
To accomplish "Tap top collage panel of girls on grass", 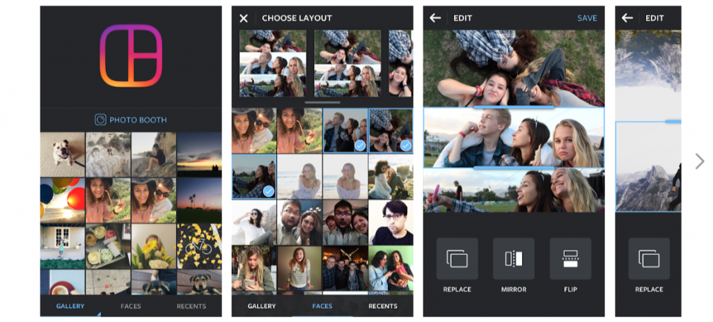I will (x=514, y=69).
